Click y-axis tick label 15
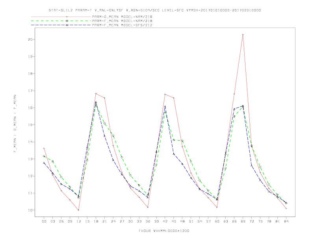Image resolution: width=312 pixels, height=241 pixels. (x=30, y=125)
